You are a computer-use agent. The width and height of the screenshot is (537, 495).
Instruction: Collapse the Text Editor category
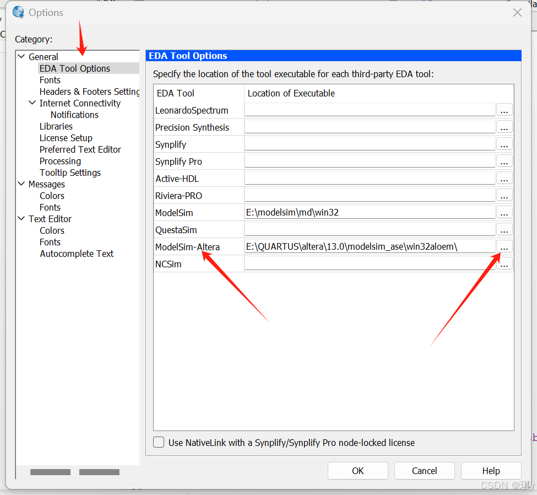(x=21, y=218)
